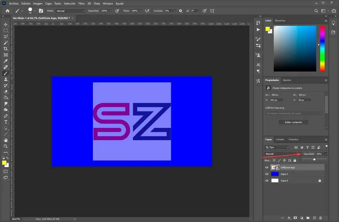The width and height of the screenshot is (339, 222).
Task: Select the Smudge tool
Action: click(6, 104)
